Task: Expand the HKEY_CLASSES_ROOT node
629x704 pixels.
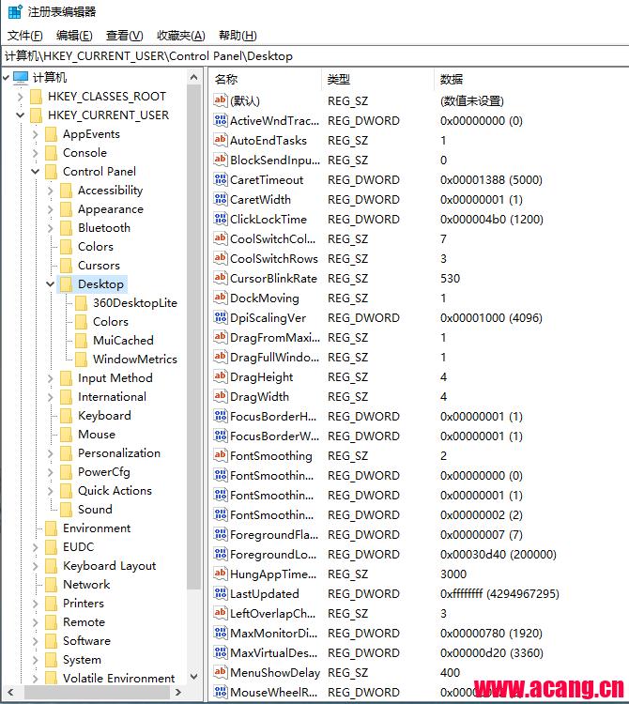Action: (21, 97)
